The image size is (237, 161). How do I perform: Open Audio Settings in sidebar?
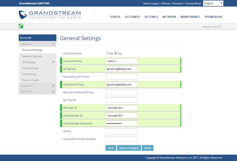(x=30, y=68)
